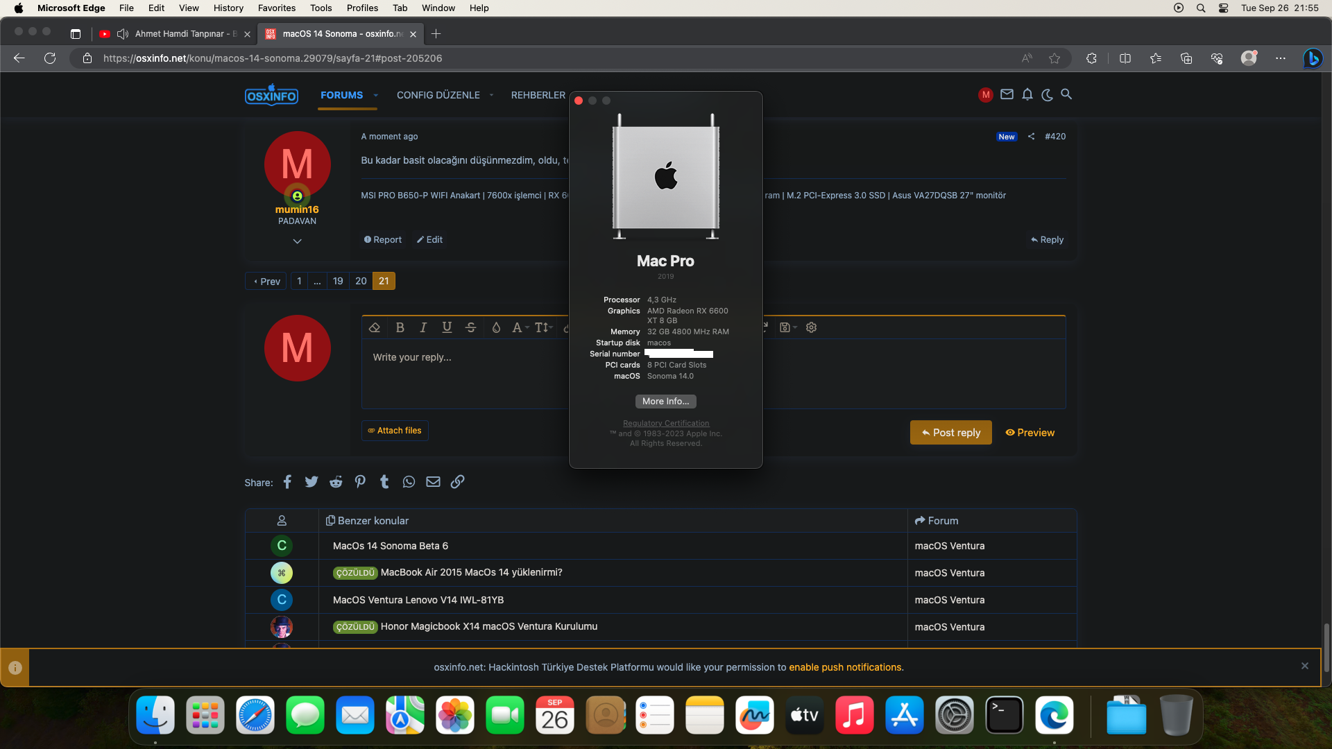Open the WhatsApp share icon
Viewport: 1332px width, 749px height.
click(409, 481)
